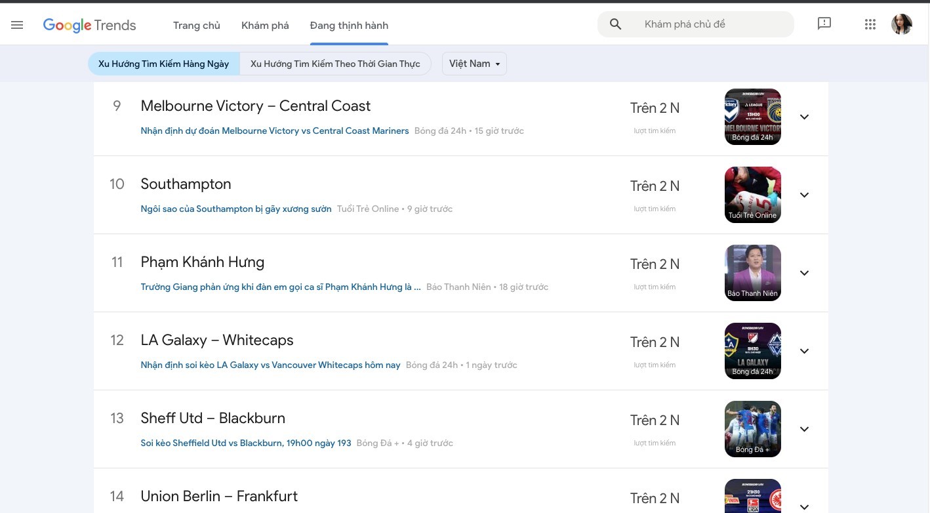Open Trường Giang phản ứng article link
Viewport: 930px width, 513px height.
(x=281, y=287)
